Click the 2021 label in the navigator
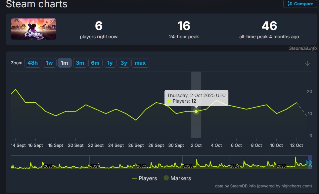Screen dimensions: 319x194 pyautogui.click(x=95, y=166)
